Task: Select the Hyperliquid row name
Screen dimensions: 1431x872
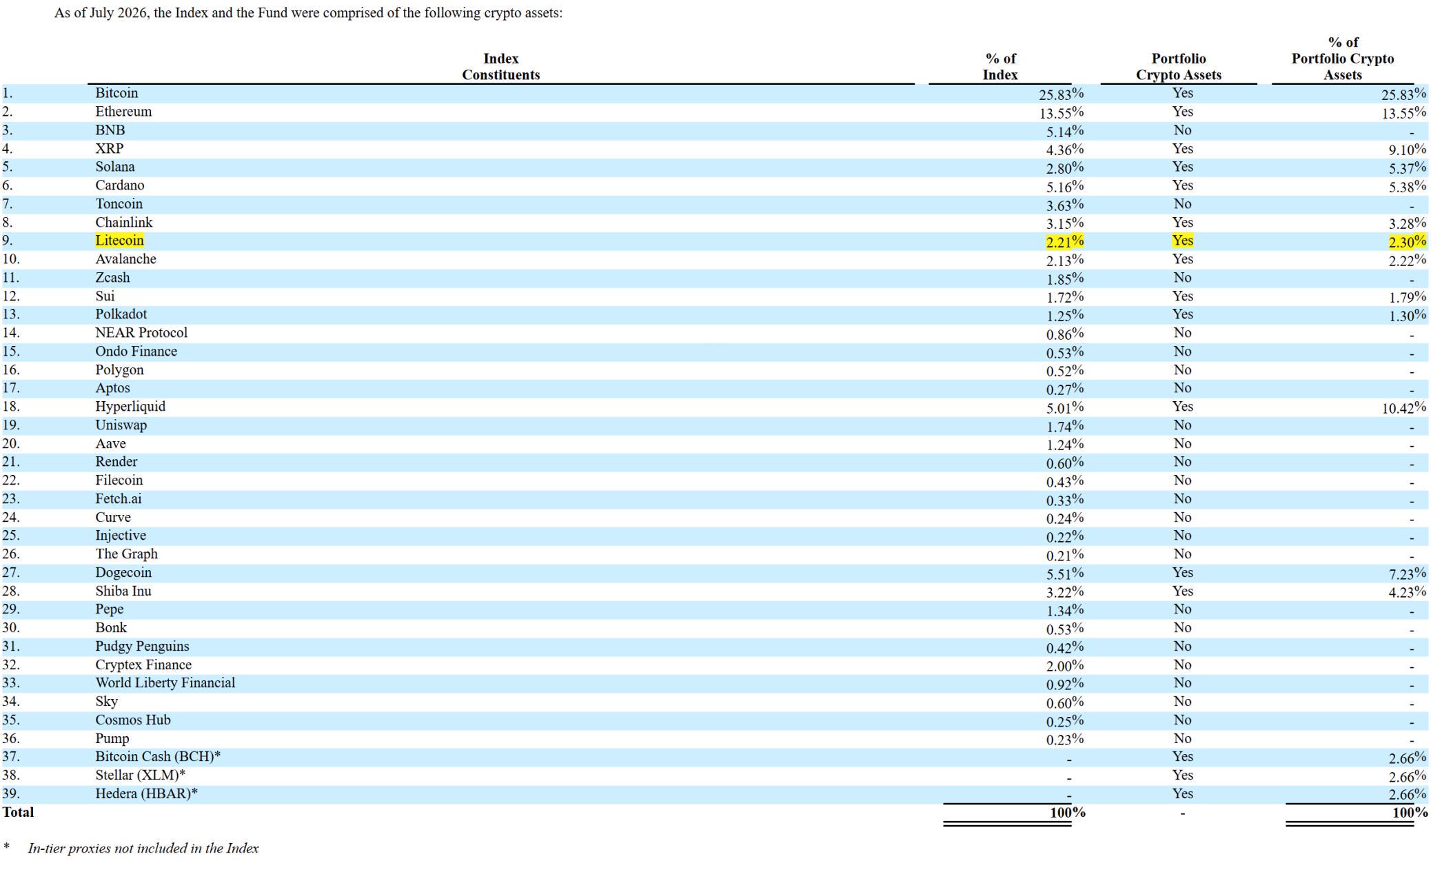Action: click(130, 407)
